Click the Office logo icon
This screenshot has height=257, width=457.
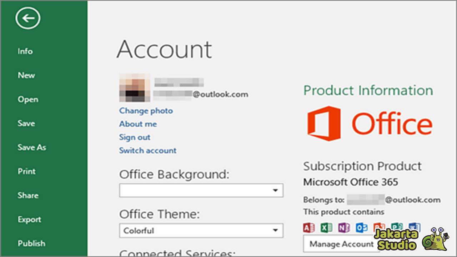pyautogui.click(x=324, y=123)
